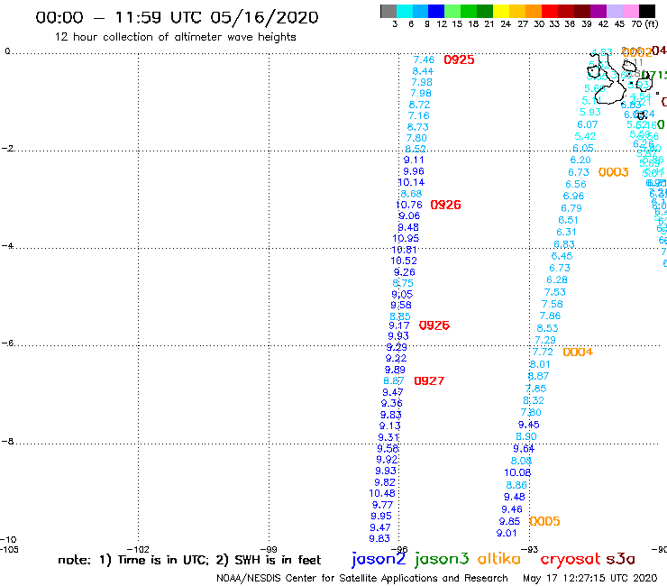Viewport: 667px width, 586px height.
Task: Click the wave height value 6.07
Action: point(588,124)
